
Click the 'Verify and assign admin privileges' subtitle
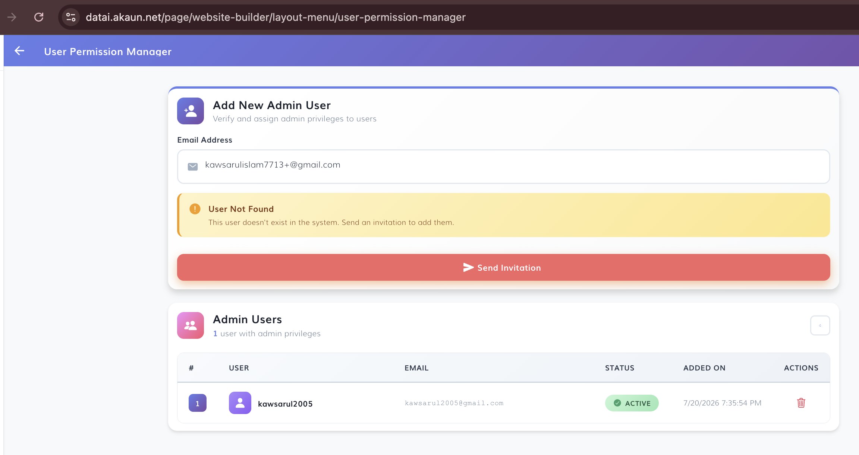point(295,119)
